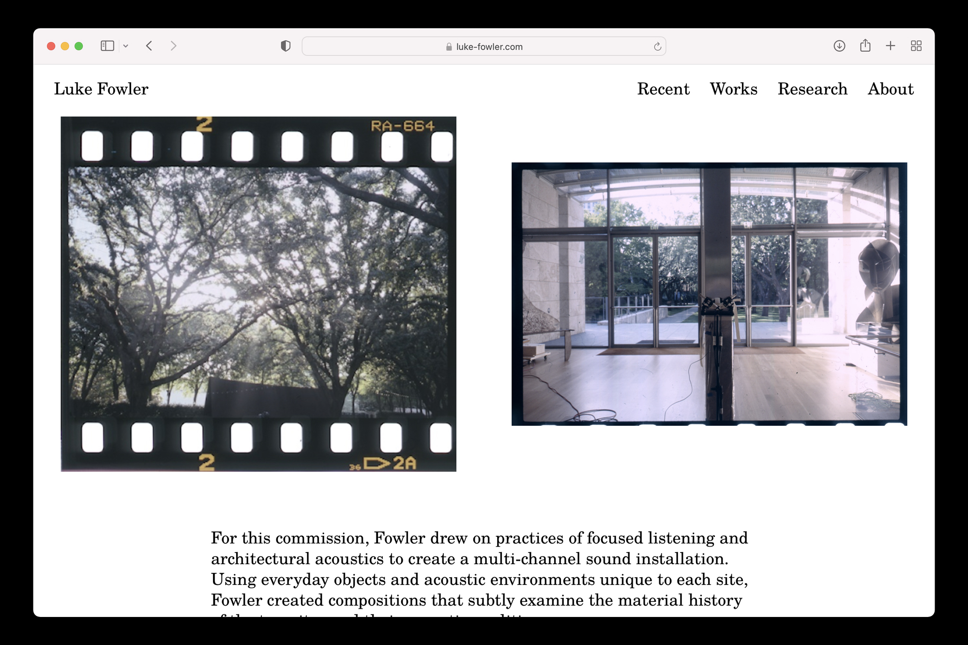Open the sidebar dropdown chevron
Viewport: 968px width, 645px height.
(126, 46)
